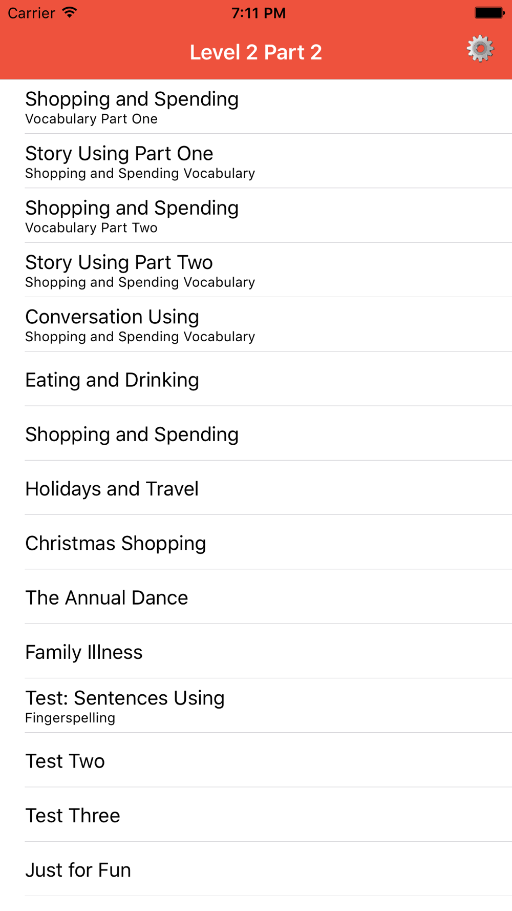
Task: Tap the battery indicator icon
Action: (x=489, y=13)
